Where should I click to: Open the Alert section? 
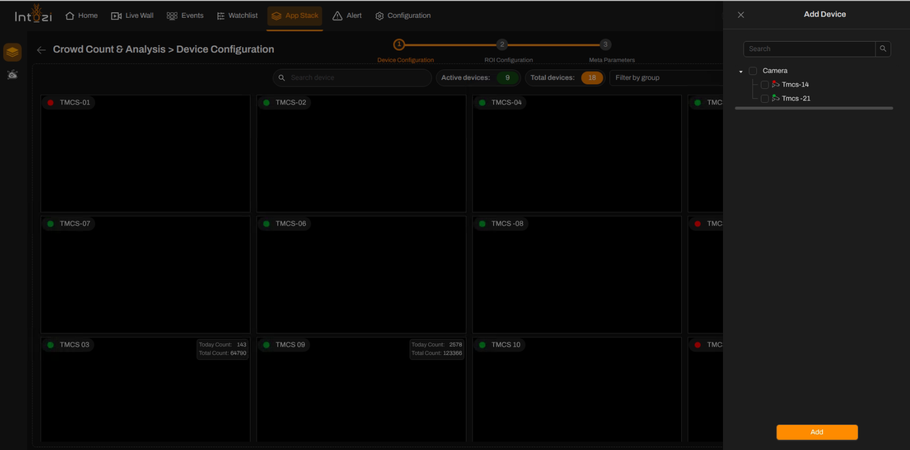347,16
